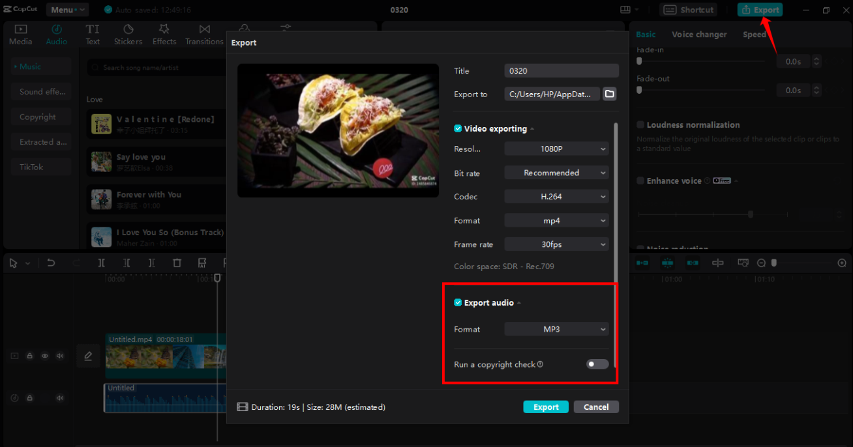Image resolution: width=853 pixels, height=447 pixels.
Task: Click the export preview thumbnail
Action: [x=338, y=130]
